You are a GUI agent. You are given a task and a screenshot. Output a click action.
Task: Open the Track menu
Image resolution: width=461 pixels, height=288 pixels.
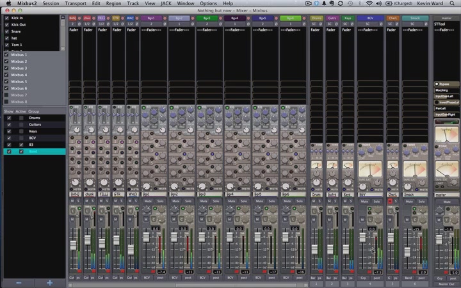[133, 4]
